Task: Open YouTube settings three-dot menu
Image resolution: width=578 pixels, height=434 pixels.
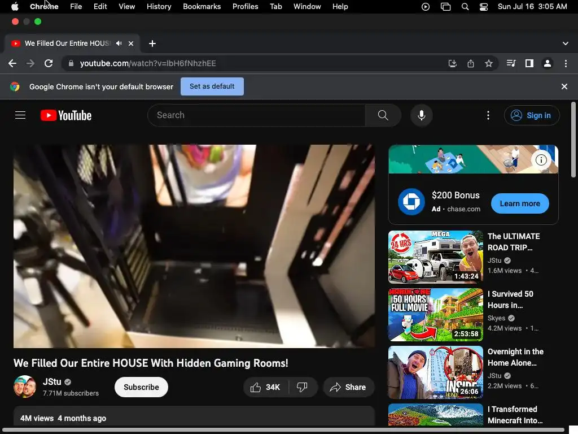Action: pos(488,115)
